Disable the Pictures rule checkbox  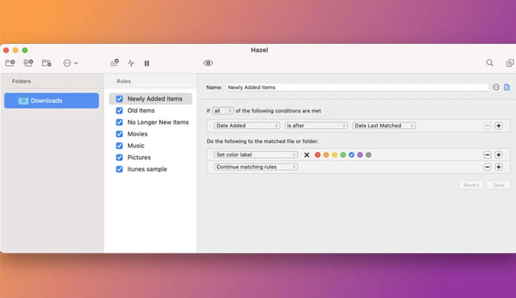[x=119, y=157]
